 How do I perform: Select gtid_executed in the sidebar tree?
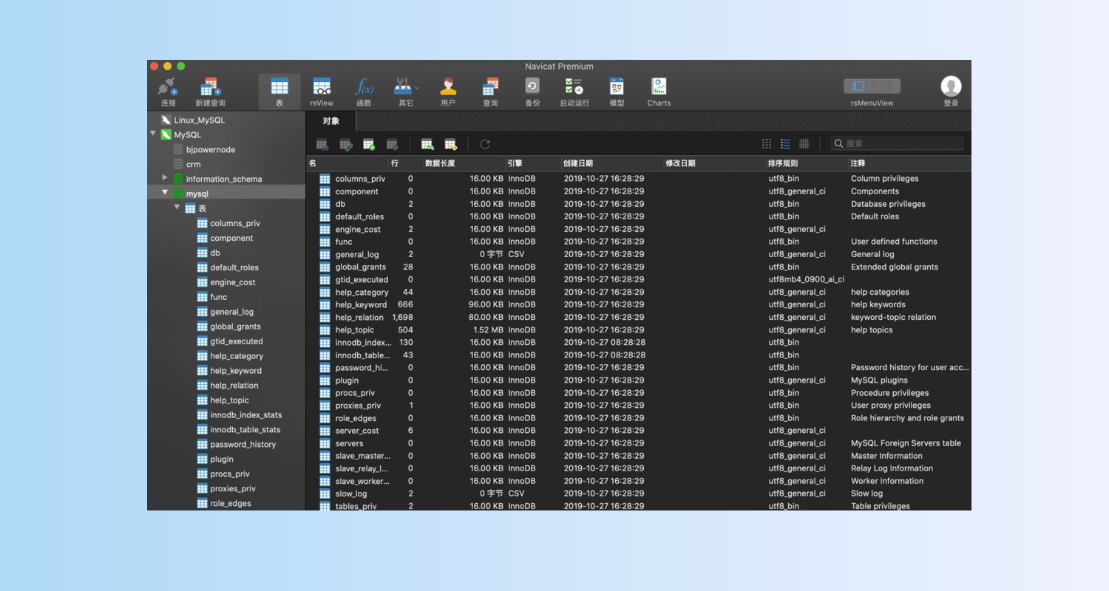236,341
